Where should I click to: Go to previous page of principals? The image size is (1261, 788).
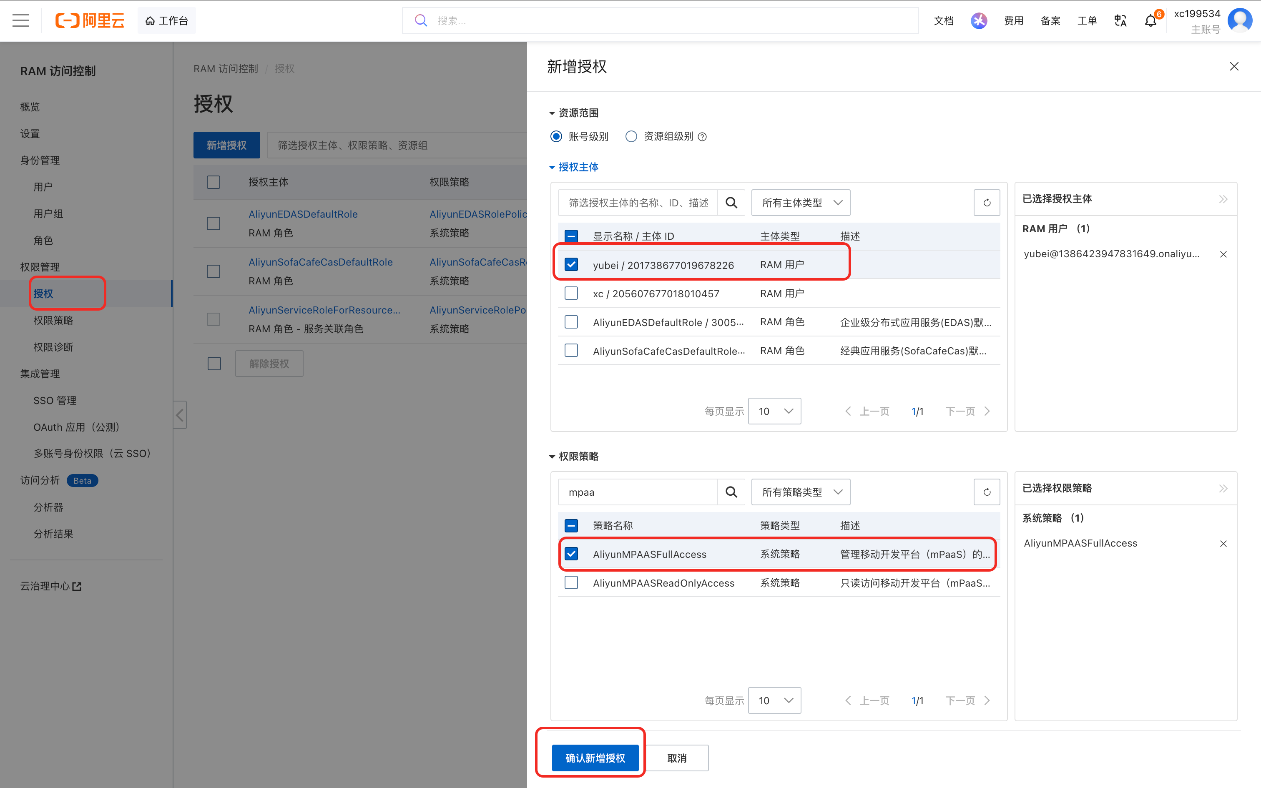click(x=867, y=411)
